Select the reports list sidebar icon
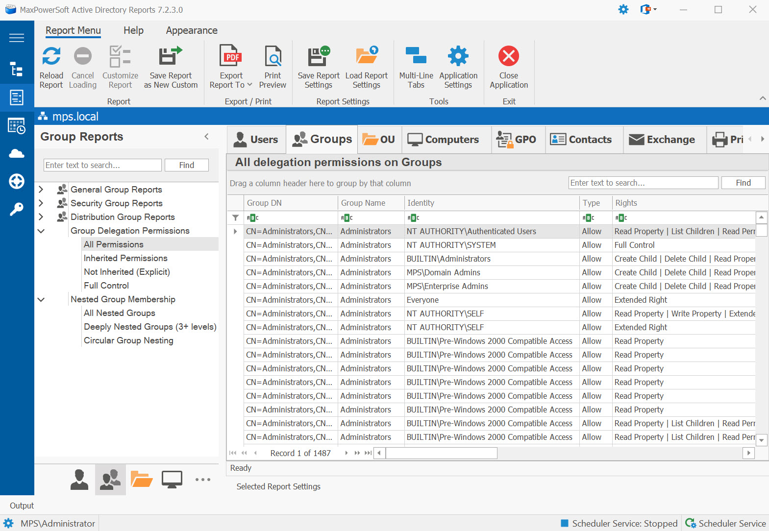This screenshot has height=531, width=769. 17,97
